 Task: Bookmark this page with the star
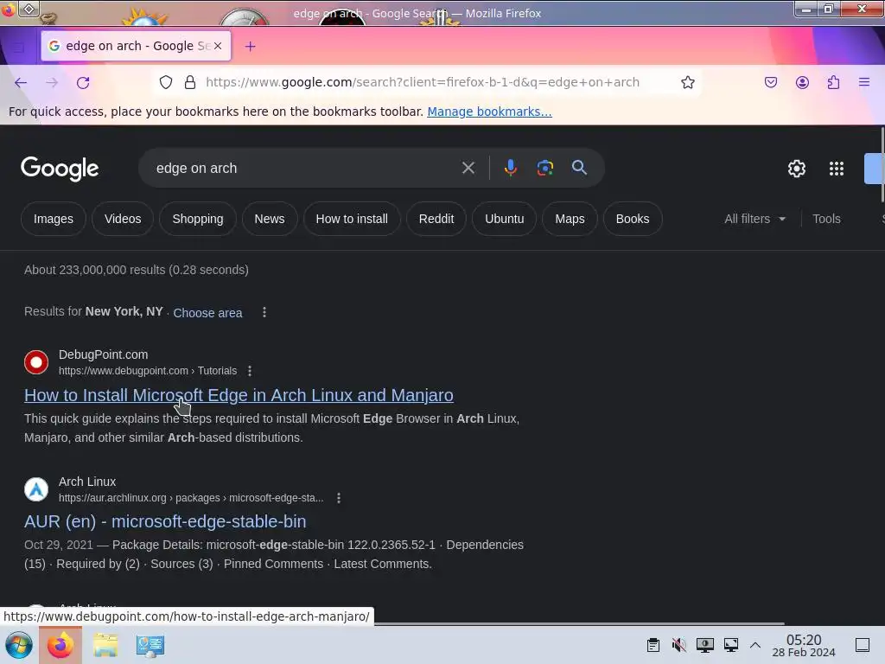click(687, 82)
